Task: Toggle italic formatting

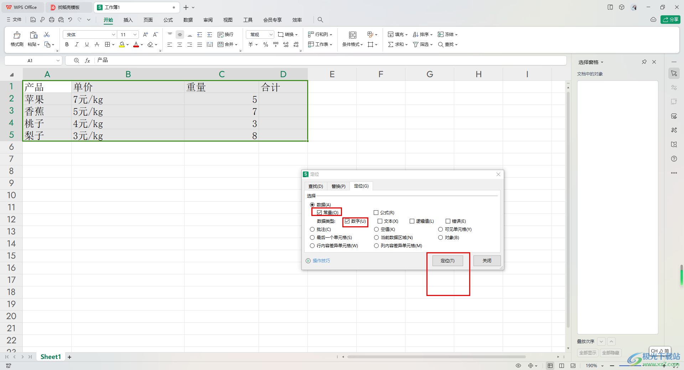Action: (x=77, y=44)
